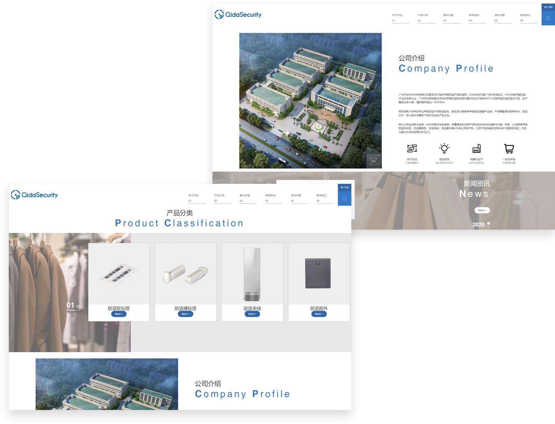Screen dimensions: 555x424
Task: Select the 2020 timeline marker in News
Action: tap(489, 223)
